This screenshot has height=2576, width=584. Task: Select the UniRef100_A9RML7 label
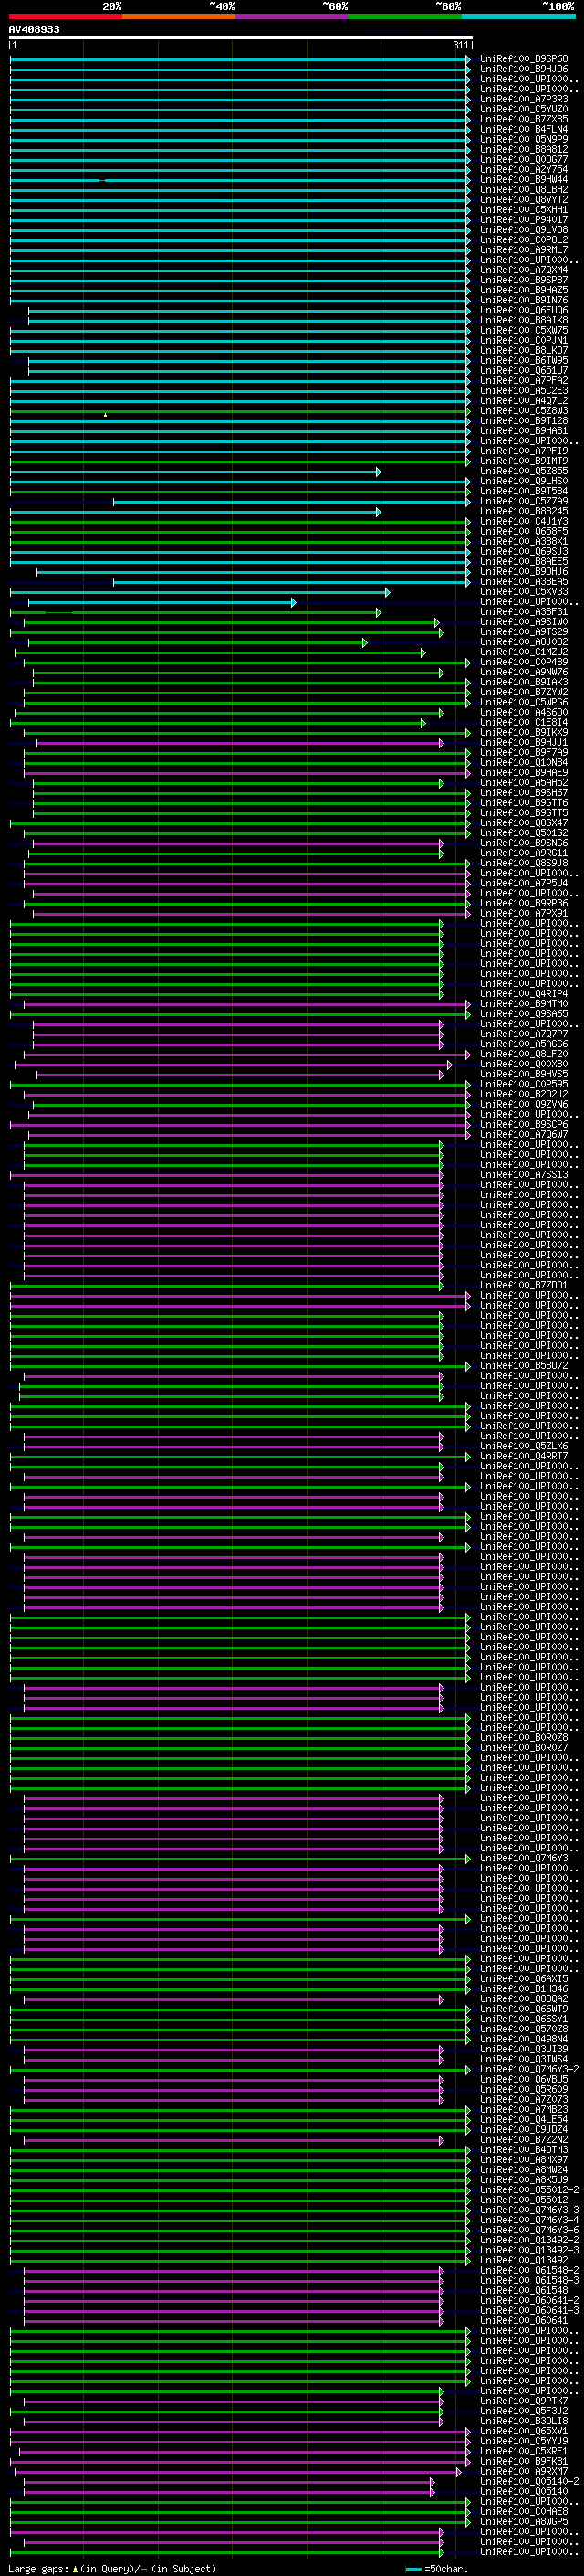[523, 250]
